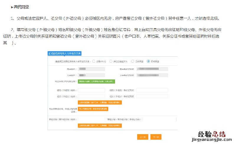Click the 祖父(外祖父) name input field

click(x=91, y=96)
